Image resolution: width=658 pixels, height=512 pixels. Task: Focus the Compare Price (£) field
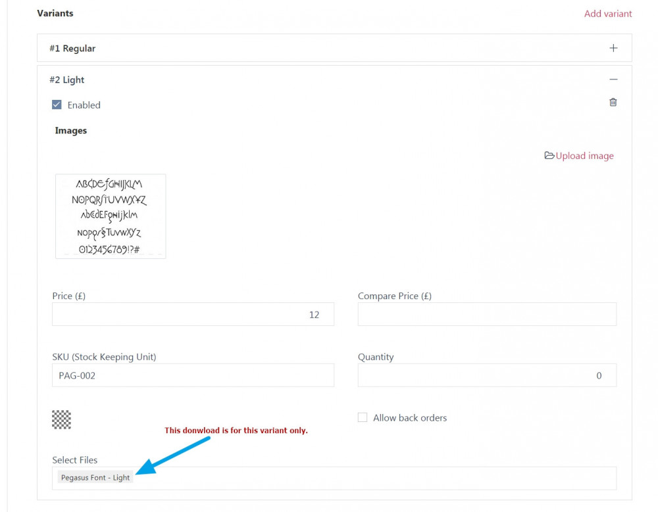click(x=487, y=314)
